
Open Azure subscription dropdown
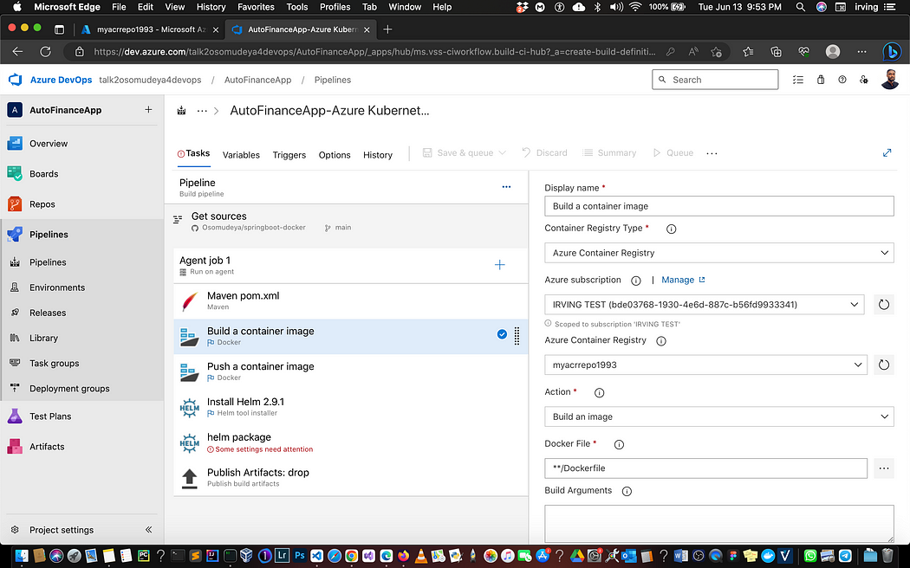pyautogui.click(x=704, y=304)
